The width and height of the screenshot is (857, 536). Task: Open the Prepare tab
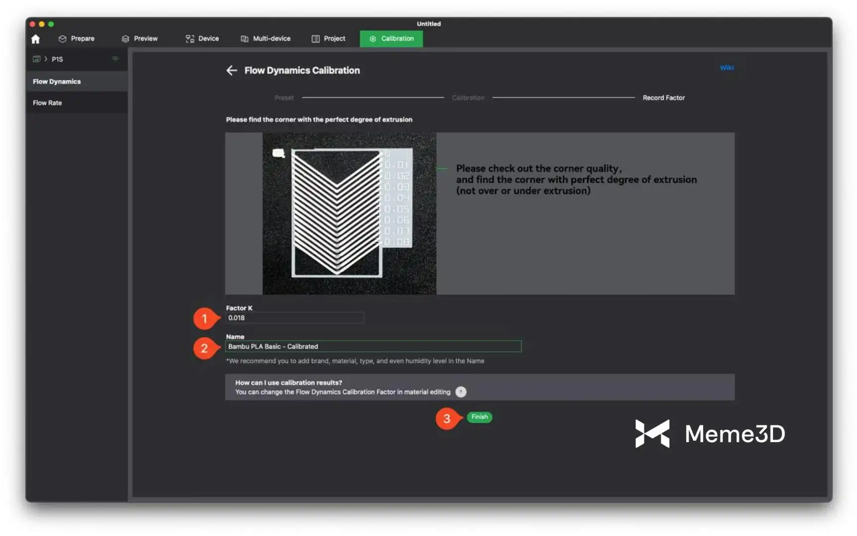click(76, 39)
